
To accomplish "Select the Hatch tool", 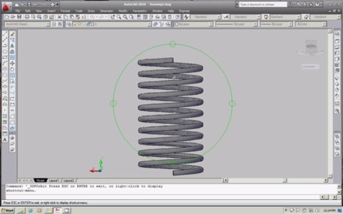I will (x=5, y=116).
